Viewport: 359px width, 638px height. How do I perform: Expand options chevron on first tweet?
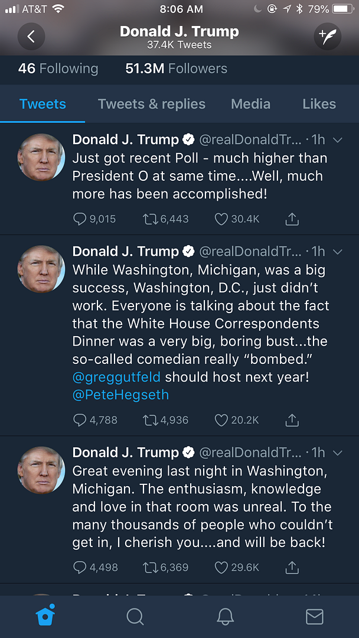coord(338,140)
